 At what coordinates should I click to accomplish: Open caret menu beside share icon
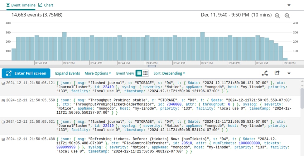click(289, 74)
